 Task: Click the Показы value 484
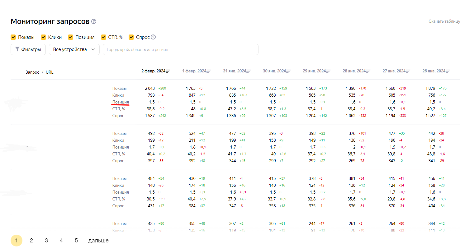click(x=151, y=179)
